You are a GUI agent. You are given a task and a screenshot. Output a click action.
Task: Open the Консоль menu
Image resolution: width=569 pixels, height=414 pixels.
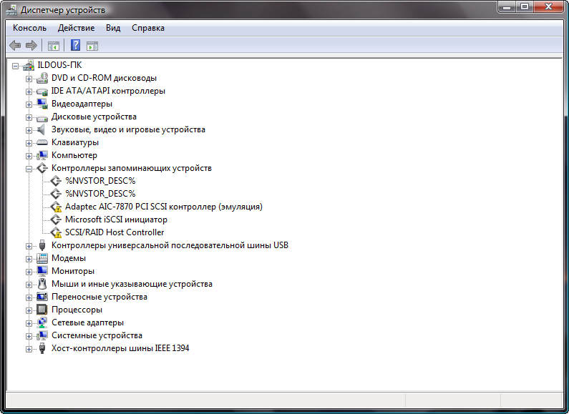click(x=29, y=28)
